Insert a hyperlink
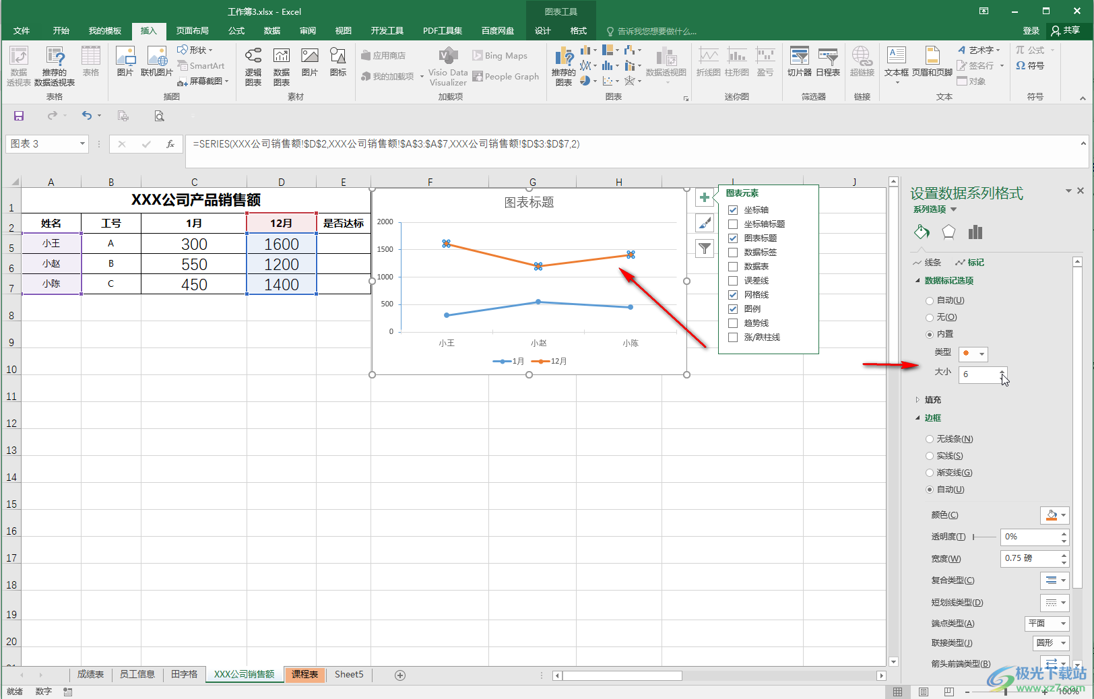Image resolution: width=1094 pixels, height=699 pixels. [x=862, y=61]
